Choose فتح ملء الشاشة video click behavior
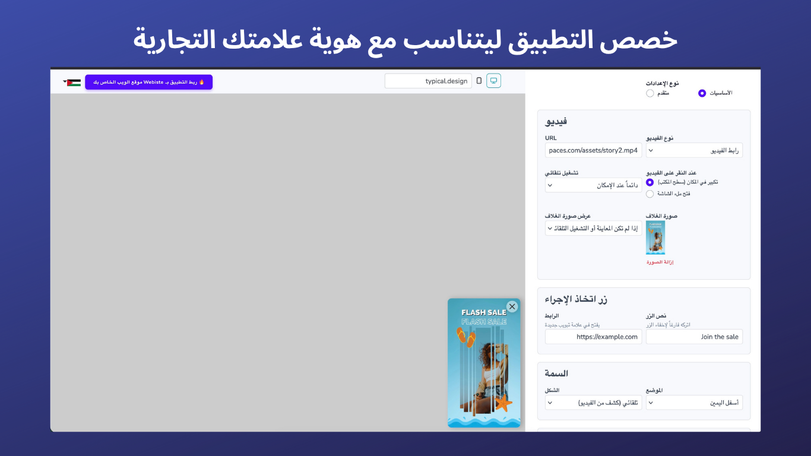This screenshot has width=811, height=456. pyautogui.click(x=650, y=194)
